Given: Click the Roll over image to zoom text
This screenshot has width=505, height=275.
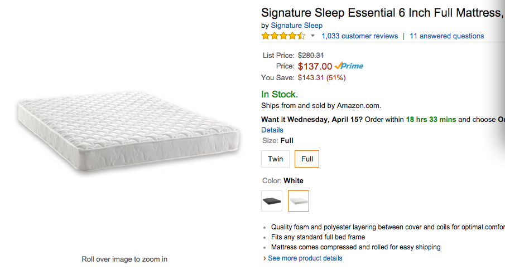Looking at the screenshot, I should (x=124, y=259).
